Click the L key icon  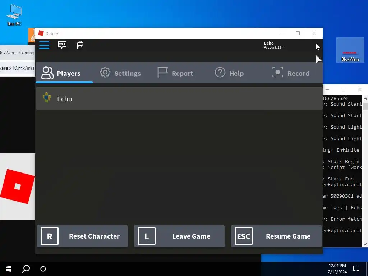147,236
